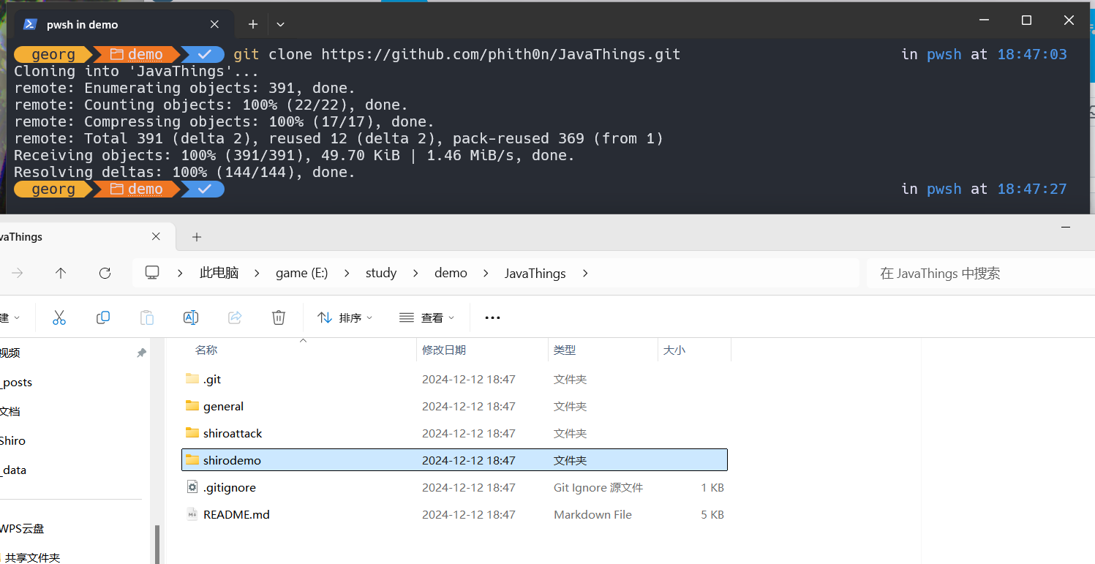This screenshot has height=564, width=1095.
Task: Click the shirodemo folder icon
Action: 192,459
